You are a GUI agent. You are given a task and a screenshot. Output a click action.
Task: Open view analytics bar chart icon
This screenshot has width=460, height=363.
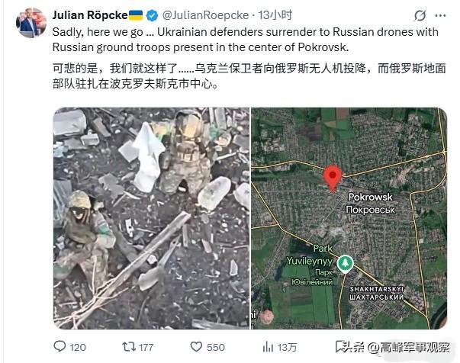(x=268, y=347)
